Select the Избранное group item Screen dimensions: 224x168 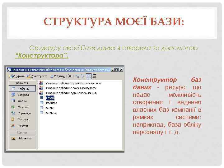click(22, 138)
